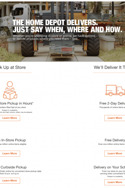Click the Free Delivery title
This screenshot has width=125, height=188.
(x=115, y=140)
